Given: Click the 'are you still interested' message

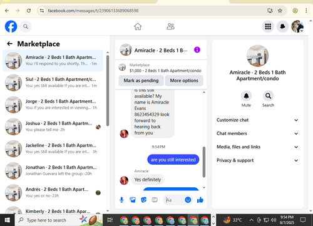Looking at the screenshot, I should pyautogui.click(x=173, y=160).
